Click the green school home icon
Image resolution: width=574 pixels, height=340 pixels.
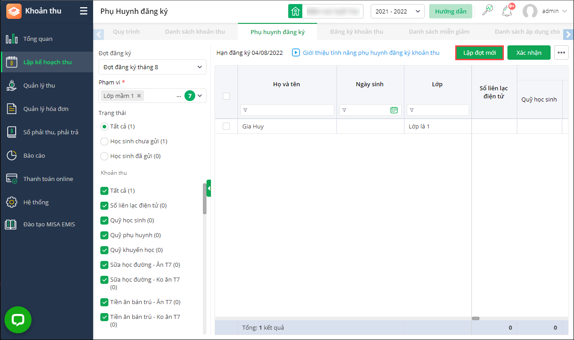pyautogui.click(x=296, y=11)
